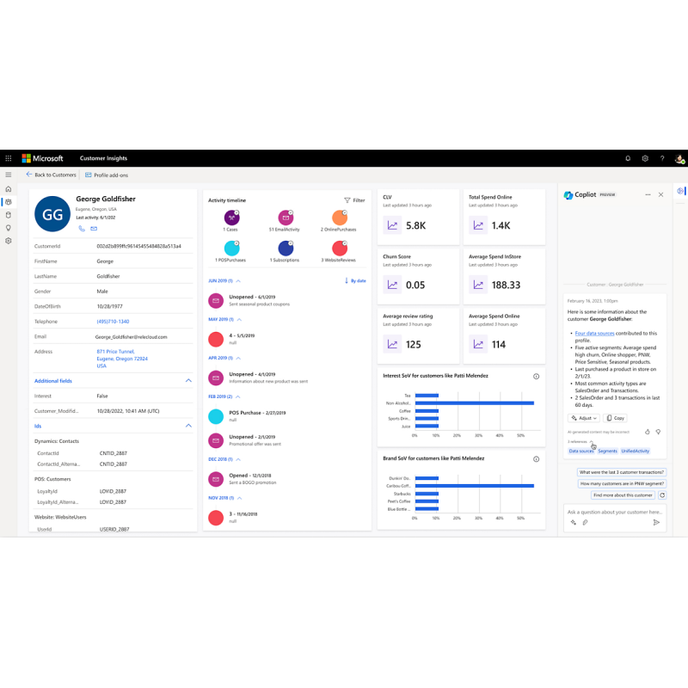Copy the Copilot response

(x=615, y=418)
